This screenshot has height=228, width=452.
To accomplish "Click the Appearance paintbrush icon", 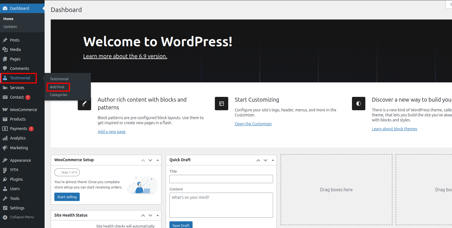I will pos(5,160).
